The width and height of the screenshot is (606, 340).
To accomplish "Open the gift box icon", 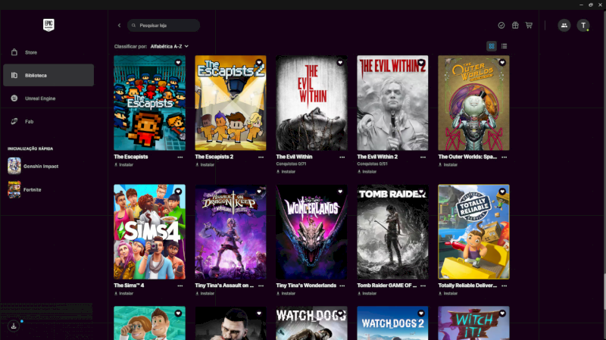I will tap(515, 26).
